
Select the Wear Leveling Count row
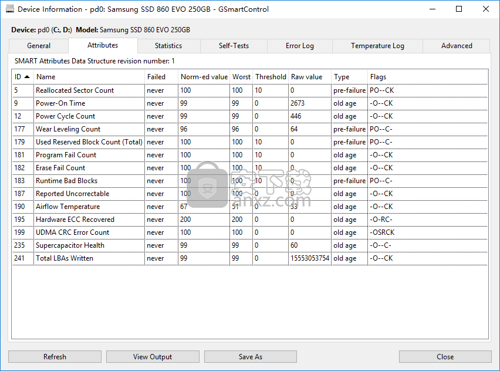pyautogui.click(x=249, y=129)
